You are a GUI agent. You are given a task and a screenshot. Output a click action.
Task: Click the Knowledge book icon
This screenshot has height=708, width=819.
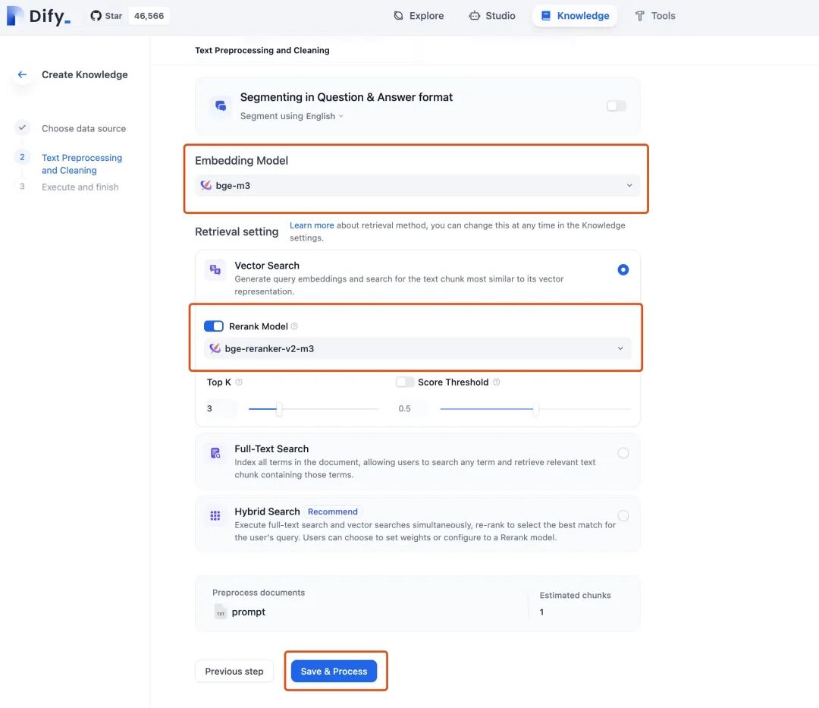546,16
